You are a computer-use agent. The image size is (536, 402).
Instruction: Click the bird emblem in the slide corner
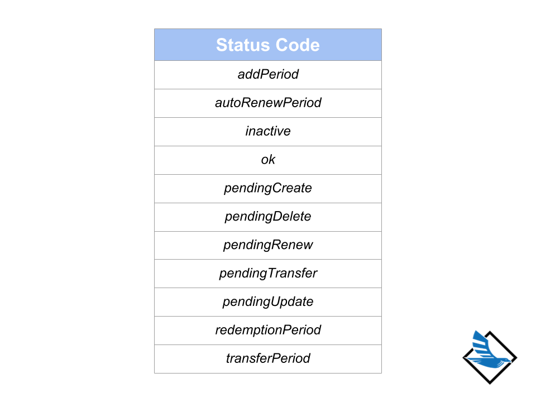[x=490, y=356]
